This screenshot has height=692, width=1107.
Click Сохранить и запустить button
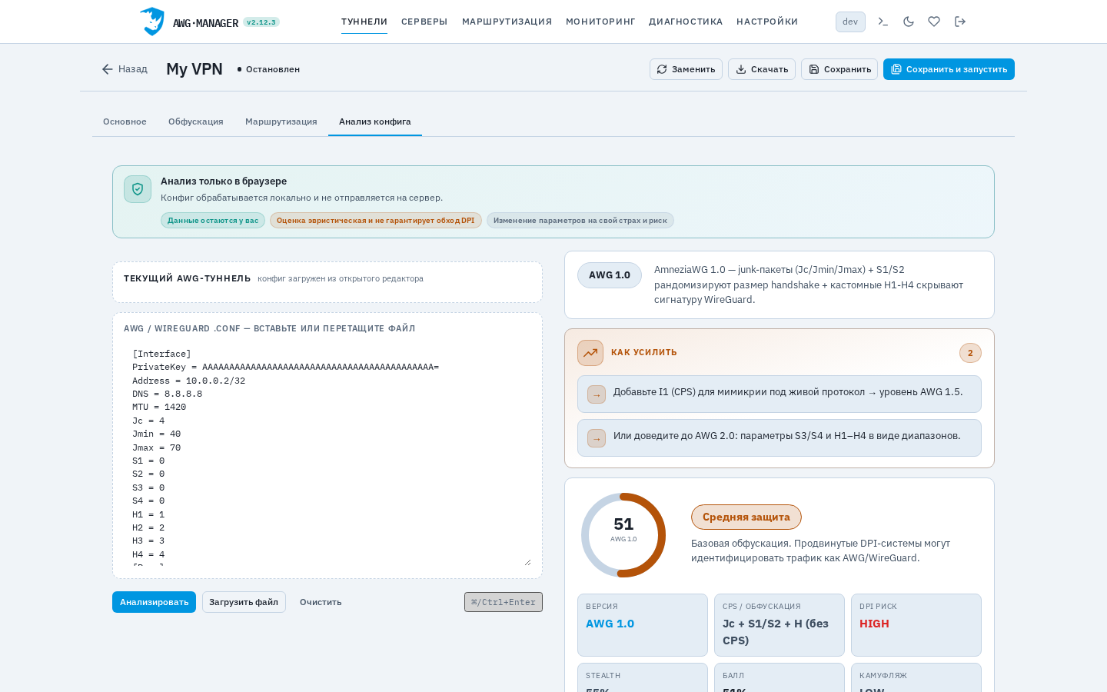pos(949,69)
